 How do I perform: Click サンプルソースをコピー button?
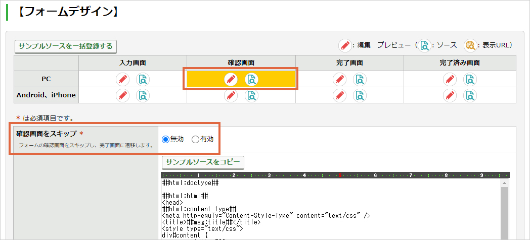coord(203,162)
